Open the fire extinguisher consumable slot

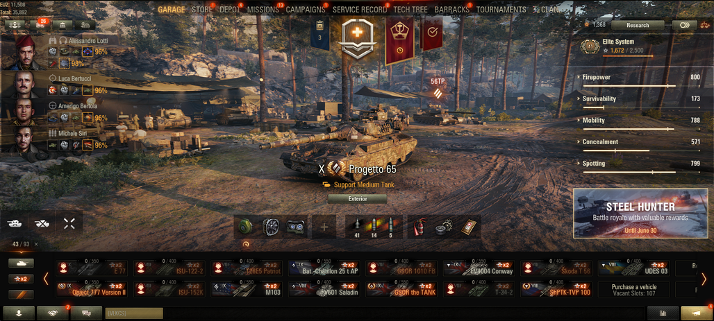(x=419, y=227)
